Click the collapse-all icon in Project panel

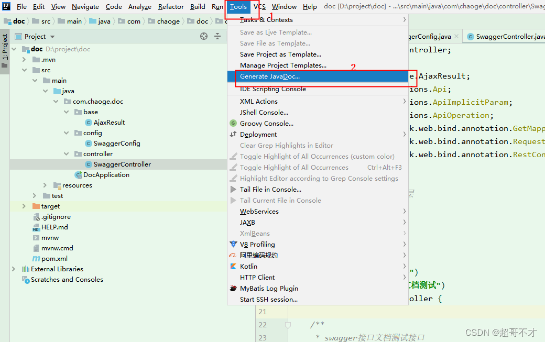[217, 36]
